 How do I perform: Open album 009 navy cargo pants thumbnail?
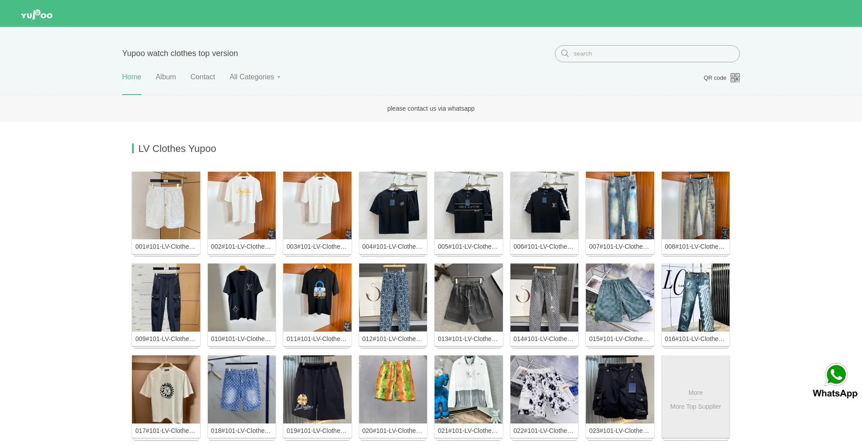(166, 298)
